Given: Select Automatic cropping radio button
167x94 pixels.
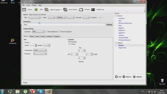Looking at the screenshot, I should point(69,42).
